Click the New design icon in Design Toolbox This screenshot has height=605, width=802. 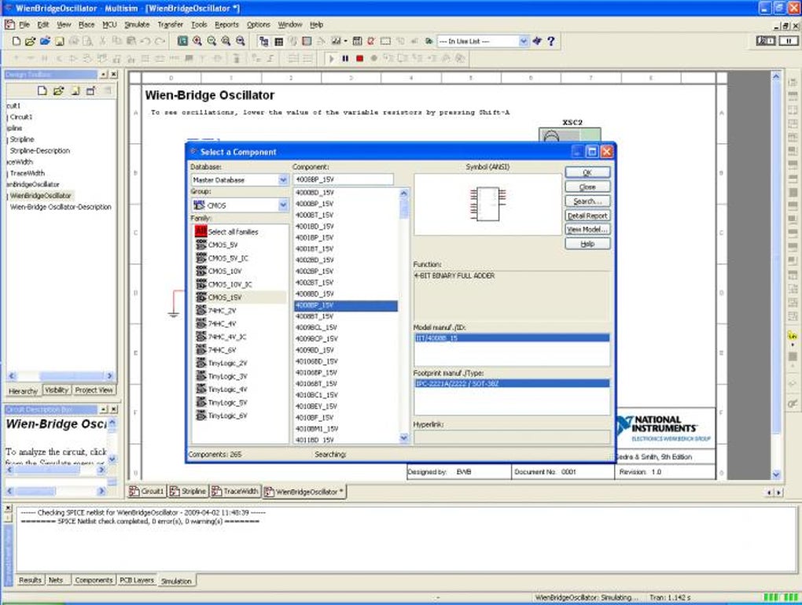(x=42, y=91)
